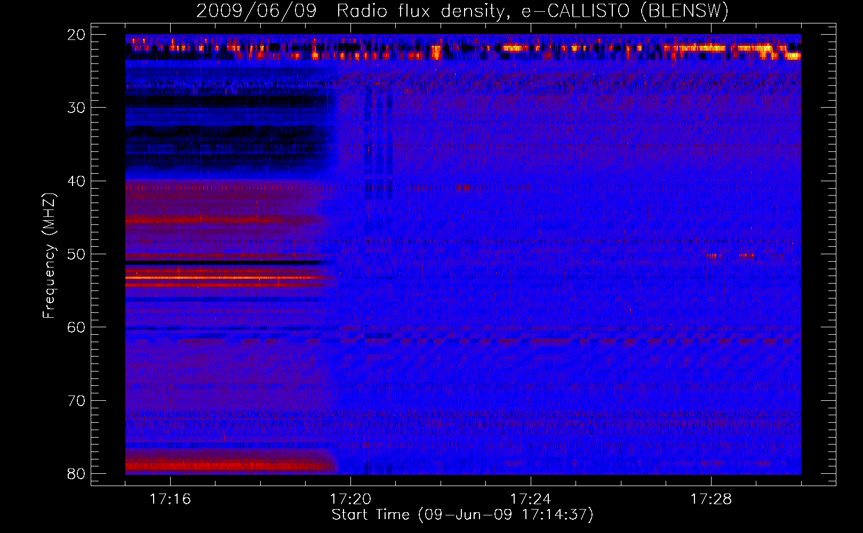Click the 17:28 time tick label

tap(711, 499)
